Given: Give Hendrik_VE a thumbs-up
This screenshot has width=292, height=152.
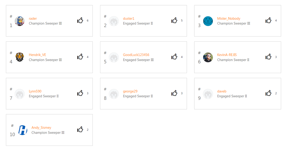Looking at the screenshot, I should tap(80, 57).
